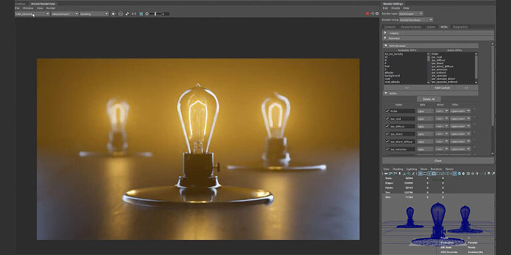Viewport: 511px width, 255px height.
Task: Open the Render Using dropdown
Action: tap(416, 19)
